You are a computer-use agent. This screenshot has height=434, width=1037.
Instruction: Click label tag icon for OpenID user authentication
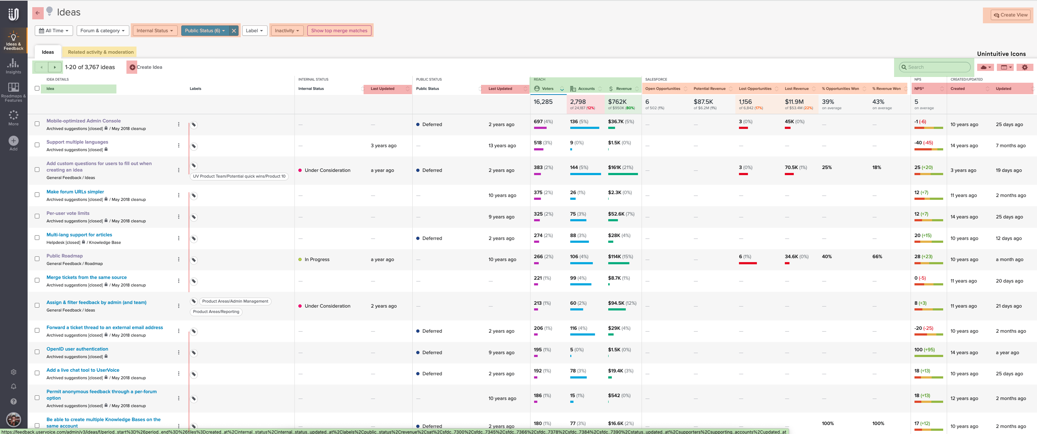(x=194, y=353)
